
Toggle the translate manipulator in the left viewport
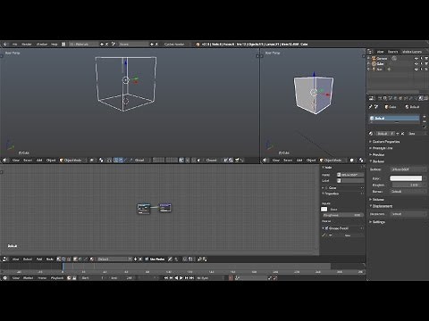(x=121, y=160)
